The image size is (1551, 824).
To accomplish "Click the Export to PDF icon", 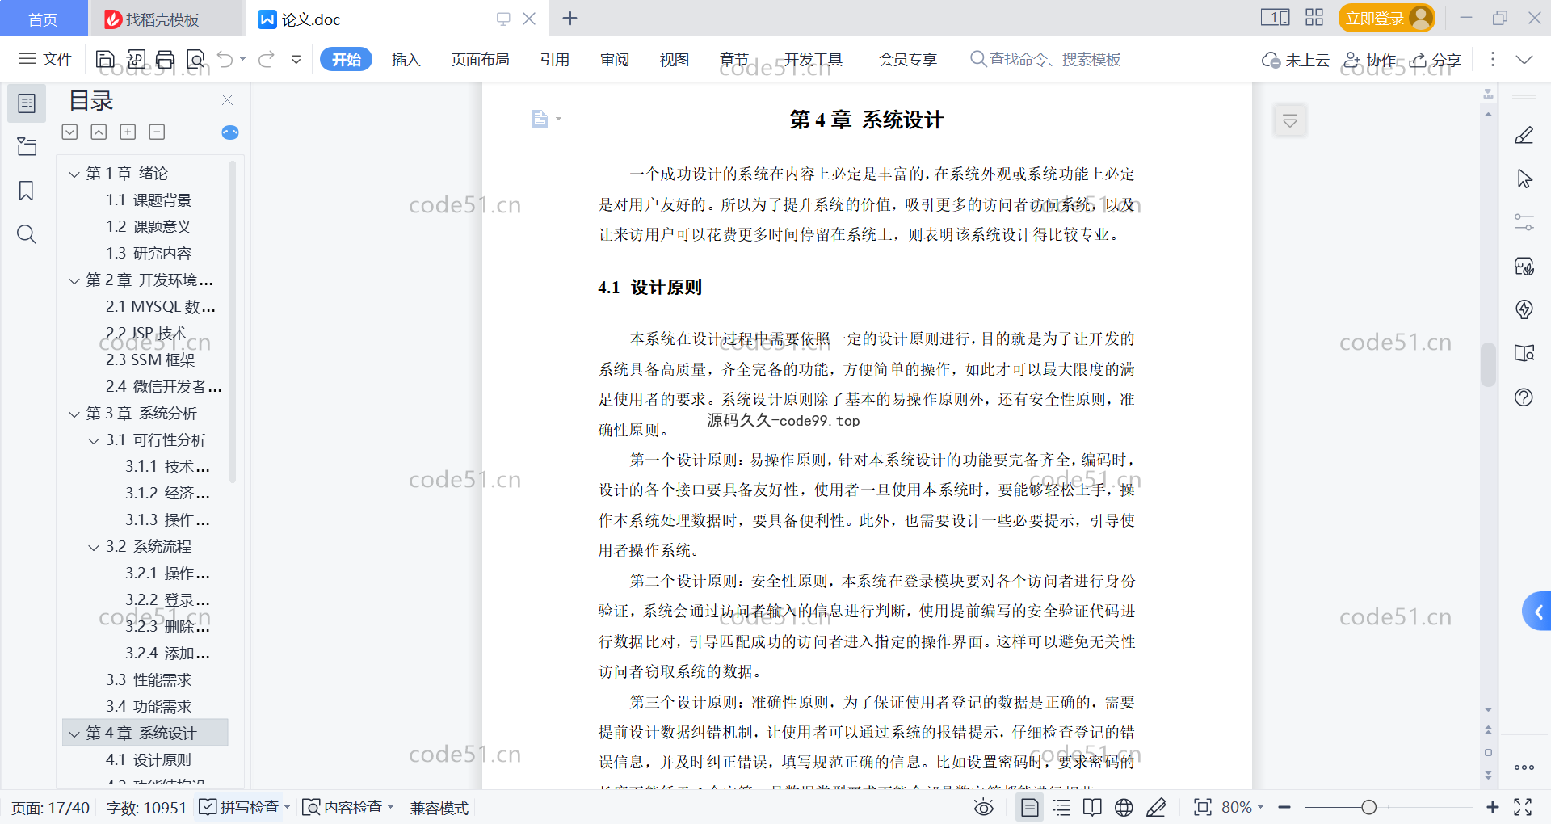I will tap(136, 59).
